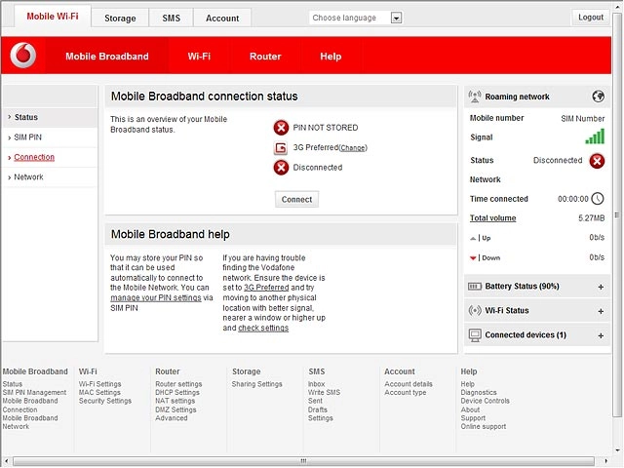
Task: Click the red Down arrow icon
Action: [473, 258]
